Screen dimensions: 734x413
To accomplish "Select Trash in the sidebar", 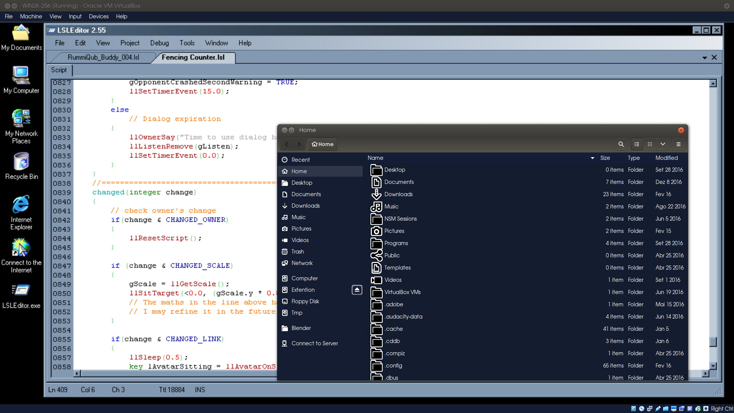I will [320, 252].
